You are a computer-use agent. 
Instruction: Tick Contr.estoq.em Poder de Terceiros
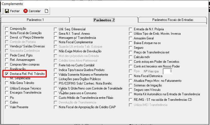coord(131,62)
